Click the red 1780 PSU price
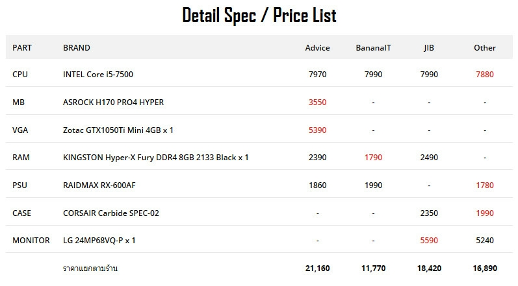This screenshot has height=286, width=518. [485, 185]
